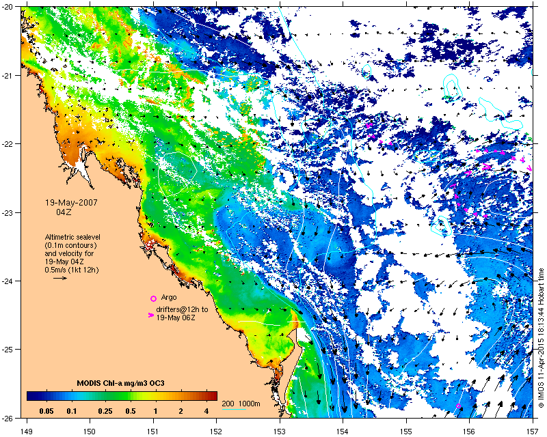This screenshot has width=547, height=437.
Task: Click the '151' longitude axis label
Action: click(x=153, y=431)
